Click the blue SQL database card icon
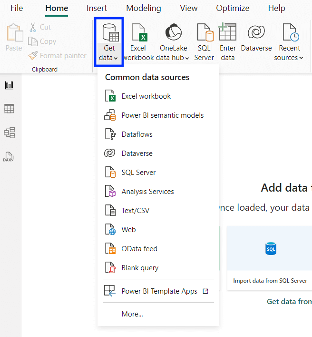312x337 pixels. 271,248
